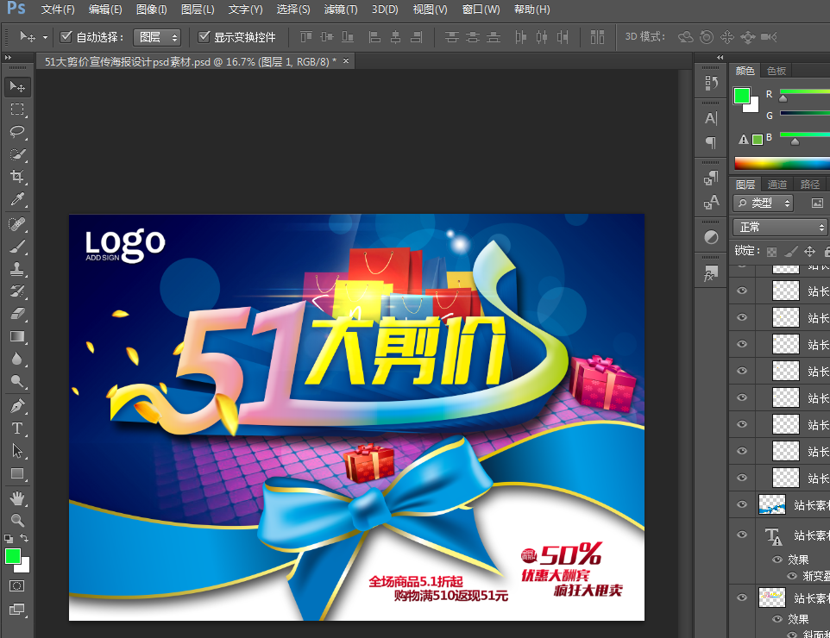Switch to the 色板 panel tab
830x638 pixels.
coord(776,72)
